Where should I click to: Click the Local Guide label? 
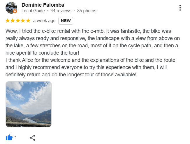tap(33, 11)
